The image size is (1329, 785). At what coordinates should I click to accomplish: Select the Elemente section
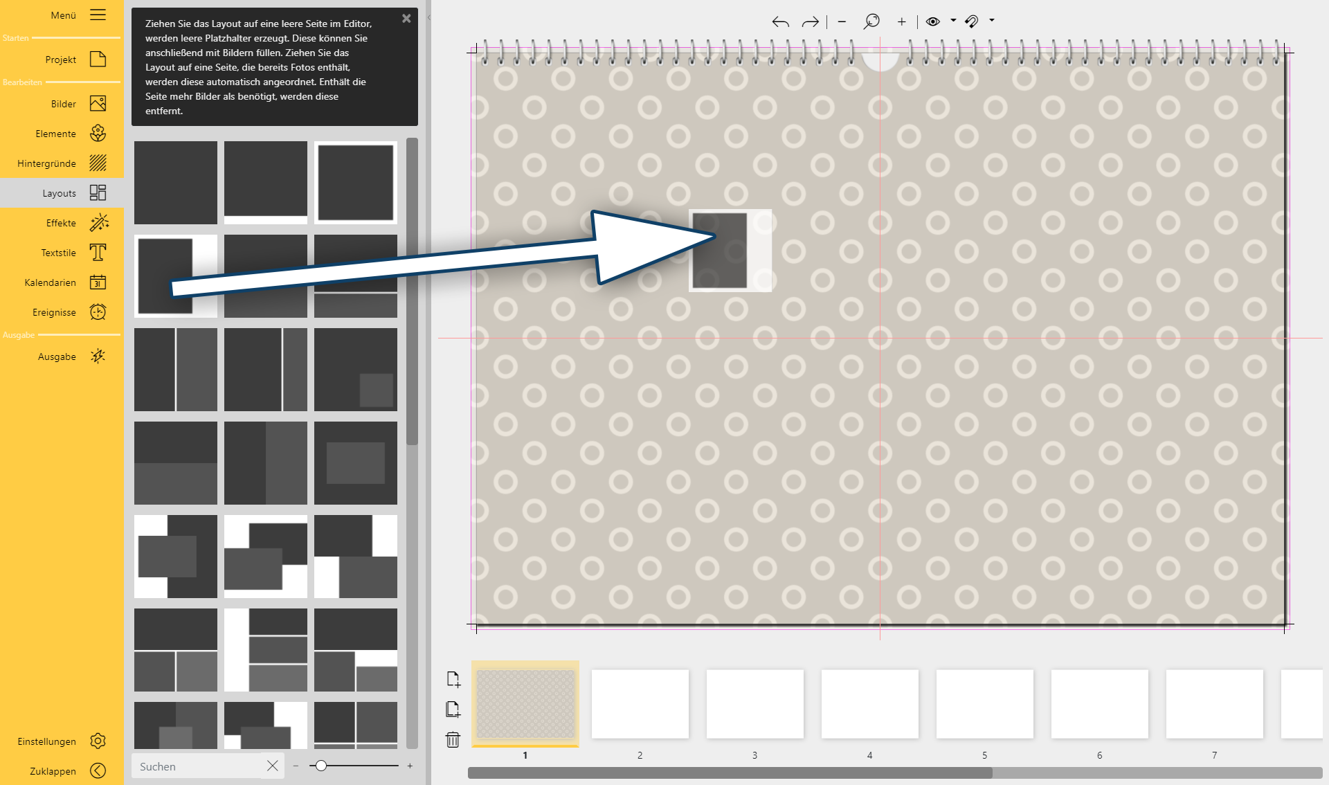pos(55,134)
